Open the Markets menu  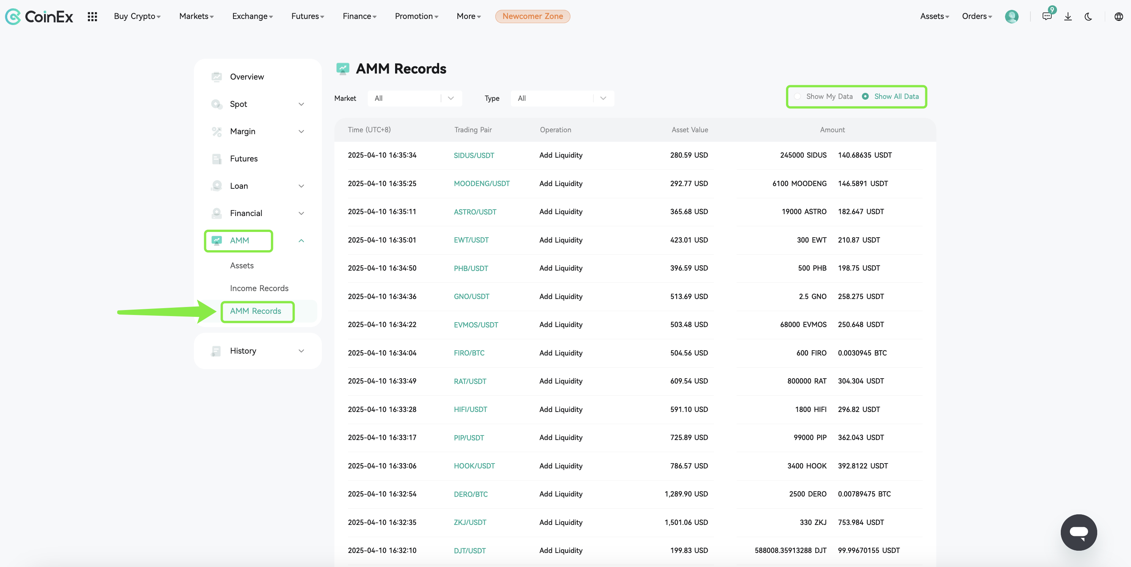(196, 16)
